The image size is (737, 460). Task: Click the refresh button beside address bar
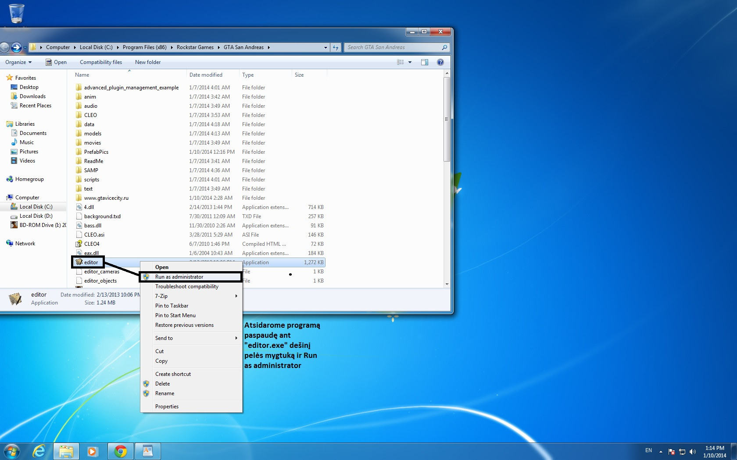click(336, 47)
